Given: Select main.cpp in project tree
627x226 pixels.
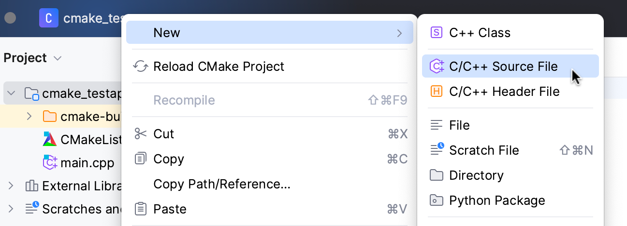Looking at the screenshot, I should coord(87,163).
